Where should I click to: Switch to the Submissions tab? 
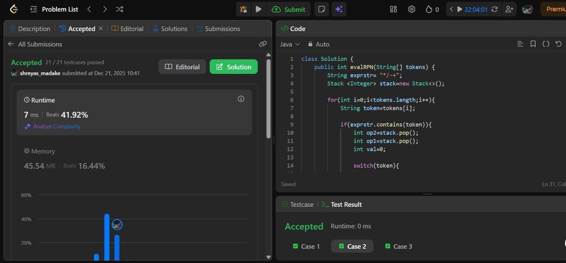(x=218, y=29)
